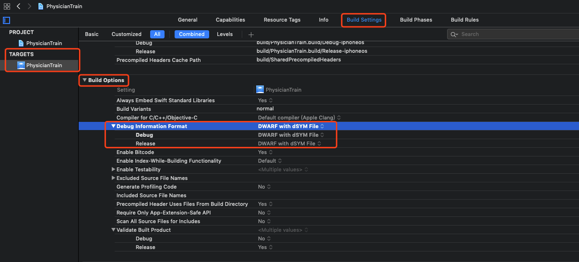Open Enable Testability Multiple values dropdown

tap(283, 169)
